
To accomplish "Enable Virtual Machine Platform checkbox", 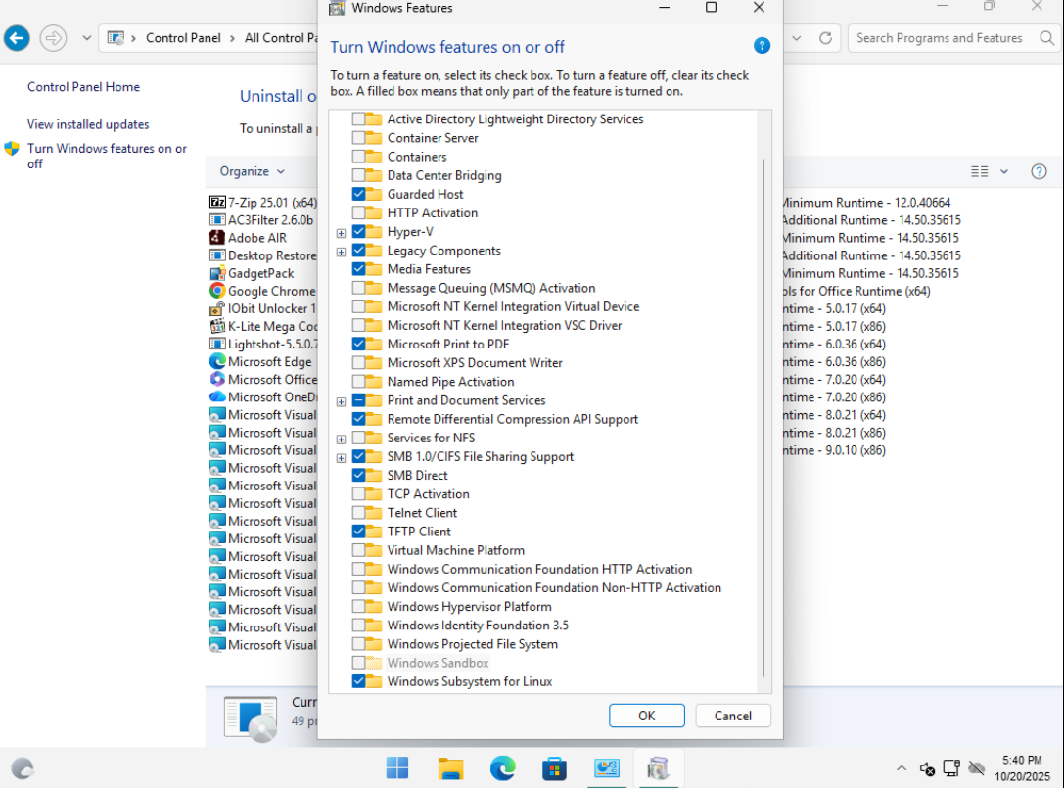I will pos(359,550).
